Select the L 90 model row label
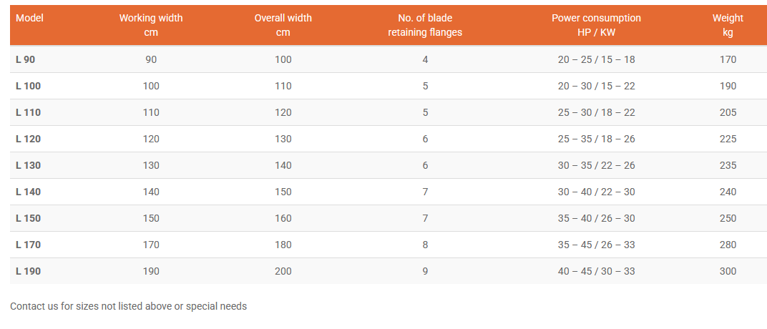 pyautogui.click(x=25, y=59)
